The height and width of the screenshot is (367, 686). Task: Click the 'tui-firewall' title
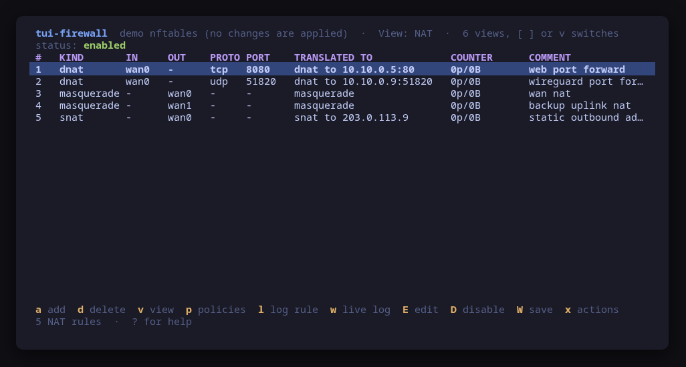[72, 33]
